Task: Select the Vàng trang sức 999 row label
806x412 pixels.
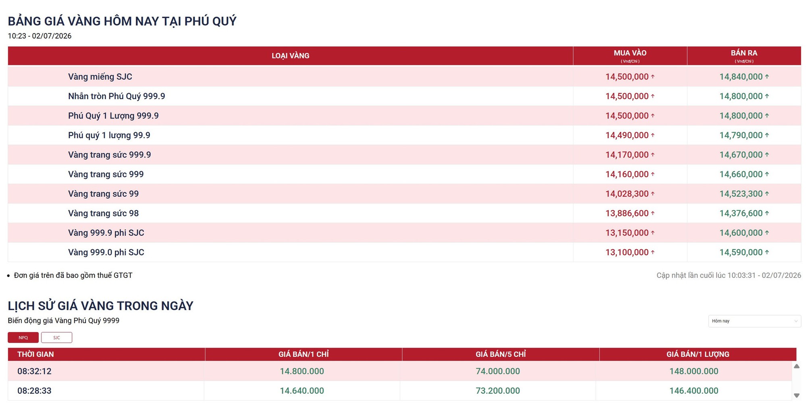Action: click(106, 174)
